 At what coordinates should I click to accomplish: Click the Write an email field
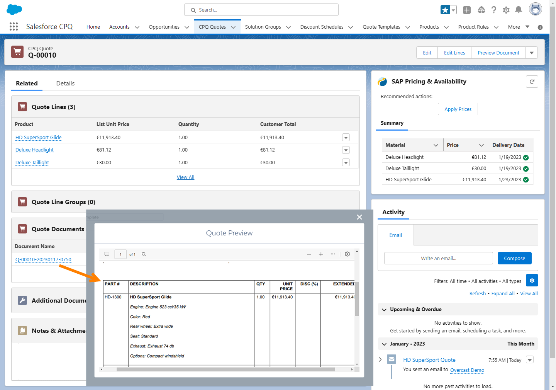(439, 259)
